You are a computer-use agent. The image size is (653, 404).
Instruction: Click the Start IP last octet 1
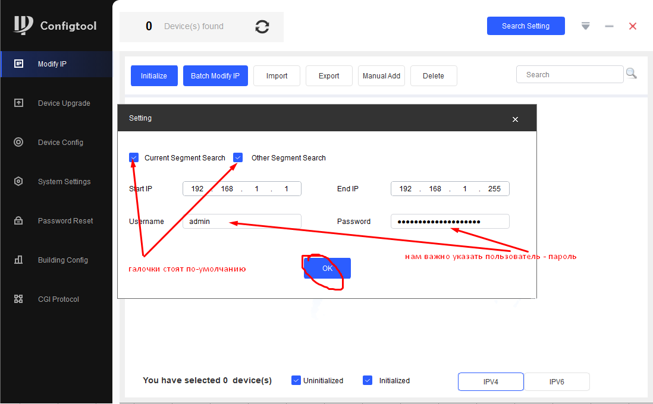[287, 188]
